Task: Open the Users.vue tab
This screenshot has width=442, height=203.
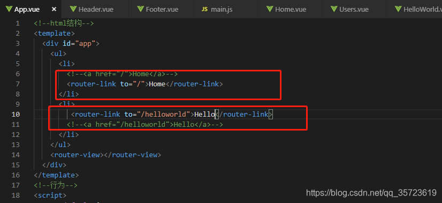Action: click(x=354, y=9)
